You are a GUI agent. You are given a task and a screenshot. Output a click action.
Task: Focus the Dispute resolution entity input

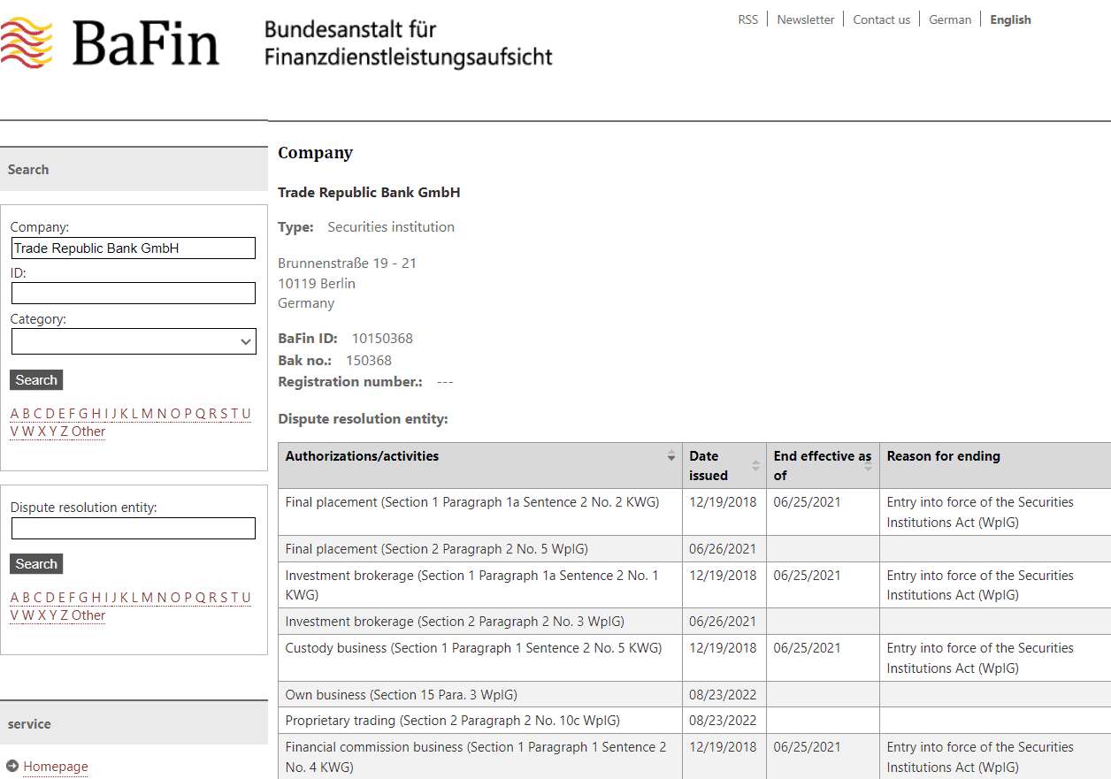click(134, 529)
